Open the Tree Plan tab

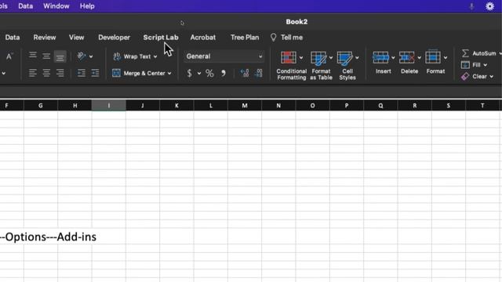pyautogui.click(x=245, y=38)
